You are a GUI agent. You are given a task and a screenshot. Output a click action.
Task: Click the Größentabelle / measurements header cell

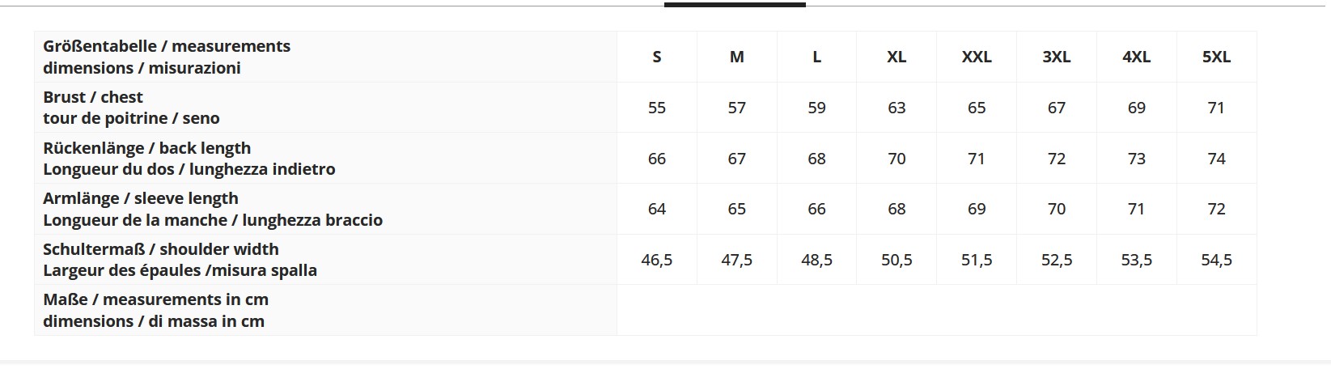[x=166, y=57]
